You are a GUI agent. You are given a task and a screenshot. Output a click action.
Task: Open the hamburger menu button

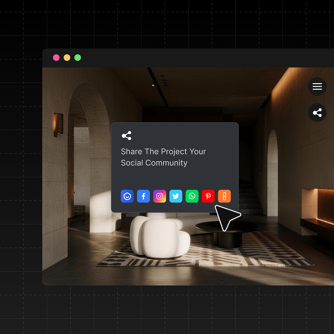317,86
